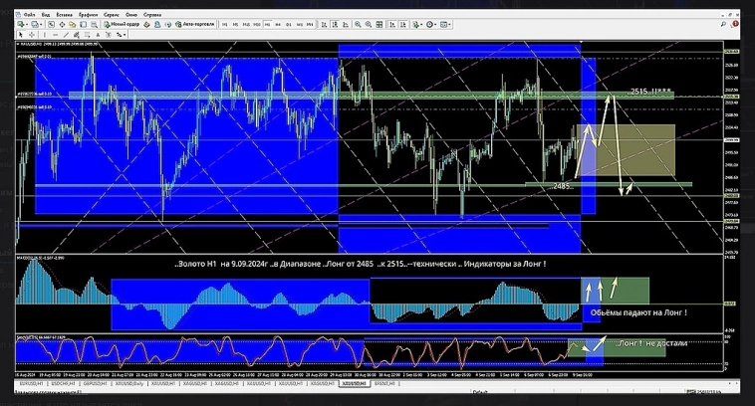Switch chart to M1 timeframe
The image size is (755, 406).
coord(223,25)
